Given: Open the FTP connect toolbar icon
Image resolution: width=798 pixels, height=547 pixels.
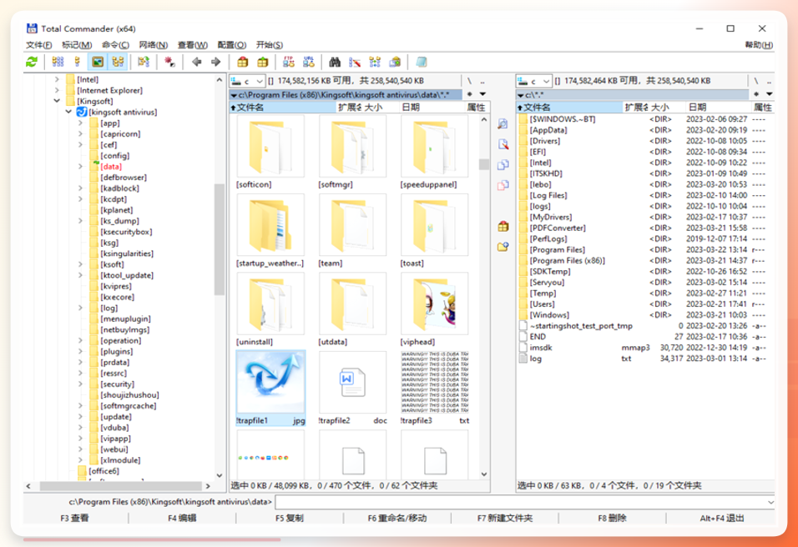Looking at the screenshot, I should click(x=289, y=62).
